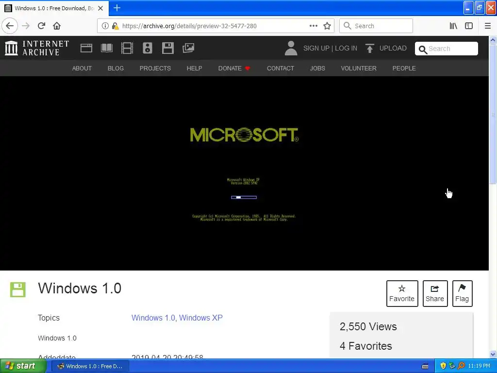Viewport: 497px width, 373px height.
Task: Open the Images icon
Action: tap(188, 48)
